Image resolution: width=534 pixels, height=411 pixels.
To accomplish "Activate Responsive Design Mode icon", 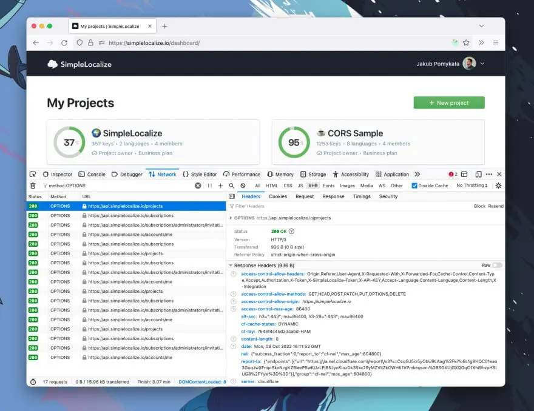I will click(x=479, y=174).
